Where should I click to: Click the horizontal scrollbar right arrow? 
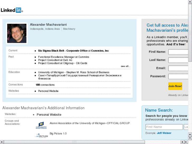coord(186,142)
